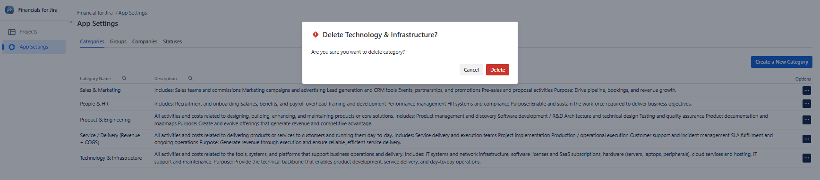Select the Technology & Infrastructure category name
The height and width of the screenshot is (180, 820).
tap(111, 158)
